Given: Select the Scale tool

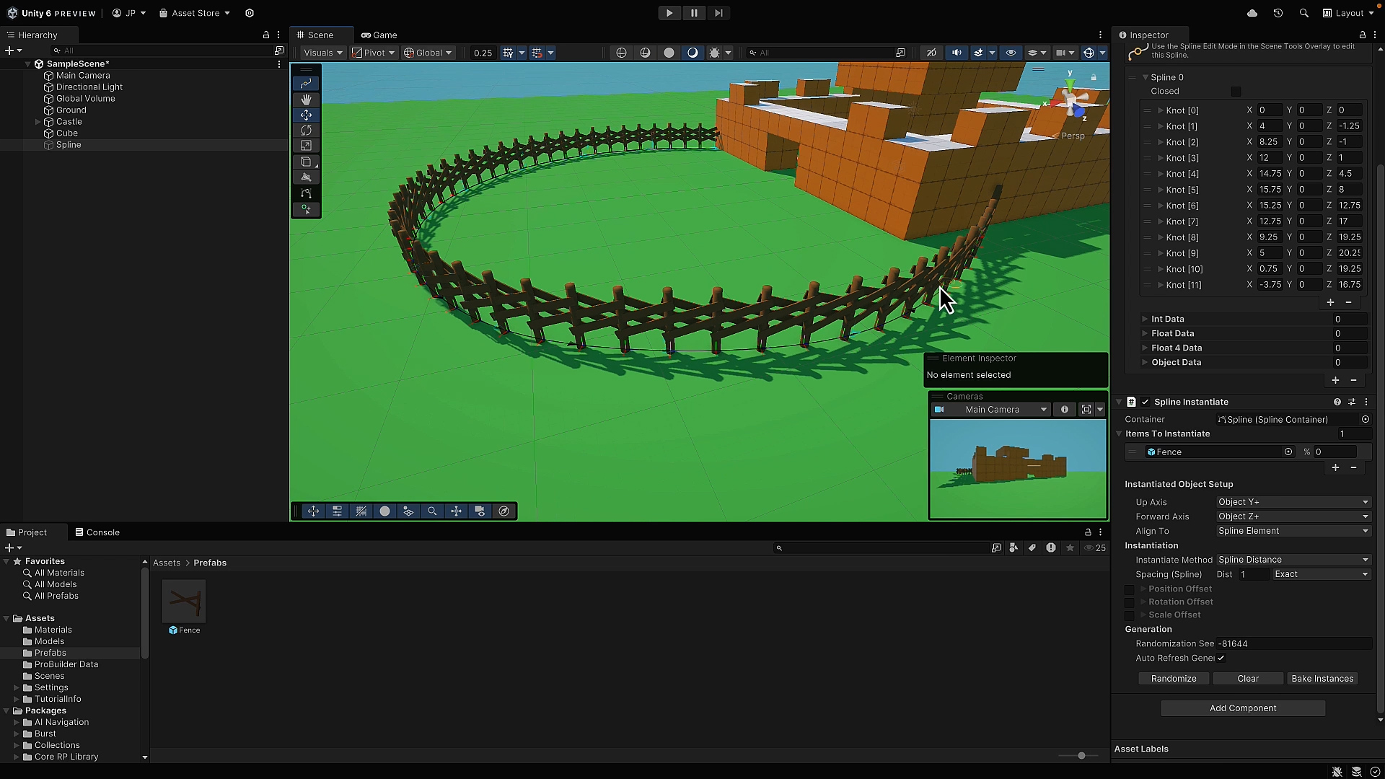Looking at the screenshot, I should coord(306,146).
